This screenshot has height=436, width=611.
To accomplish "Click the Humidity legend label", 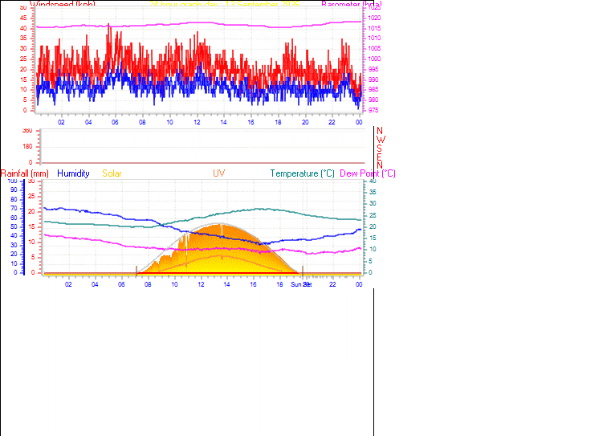I will (73, 173).
